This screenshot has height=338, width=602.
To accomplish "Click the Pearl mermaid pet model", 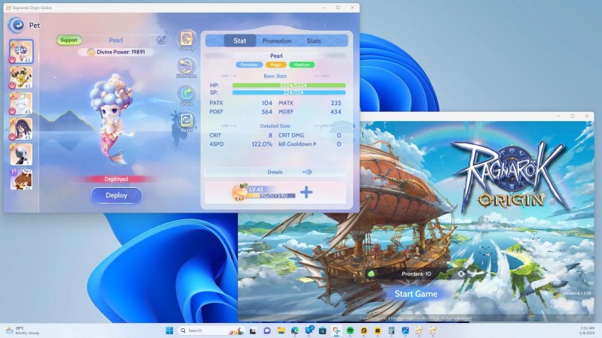I will click(x=112, y=119).
